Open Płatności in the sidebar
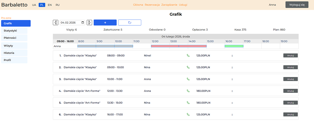 (14, 38)
